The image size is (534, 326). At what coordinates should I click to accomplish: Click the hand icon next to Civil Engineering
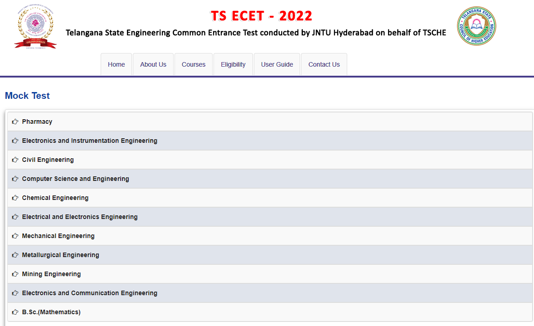tap(15, 159)
